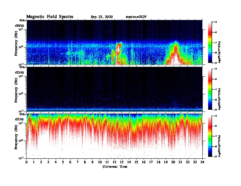Click the "-7" label on dZ/dt color bar
This screenshot has height=186, width=241.
215,136
